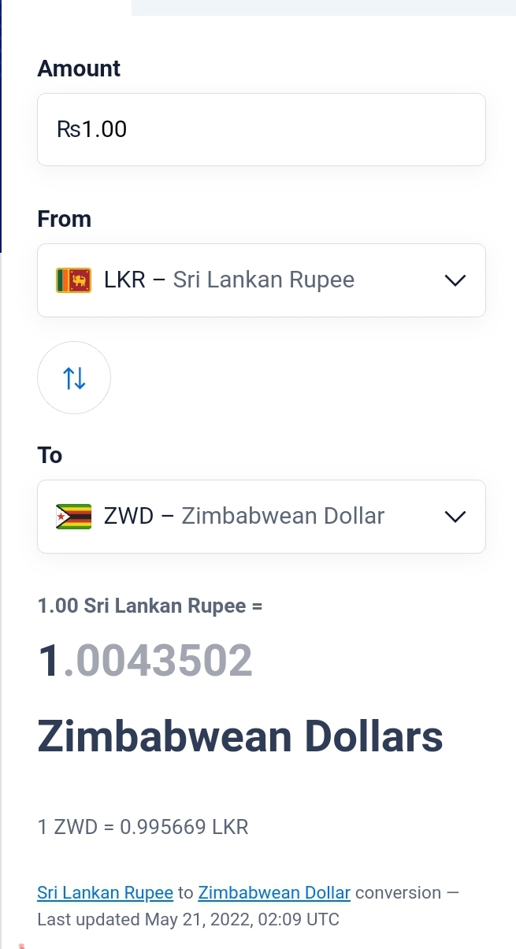Swap the From and To currencies

pos(74,378)
